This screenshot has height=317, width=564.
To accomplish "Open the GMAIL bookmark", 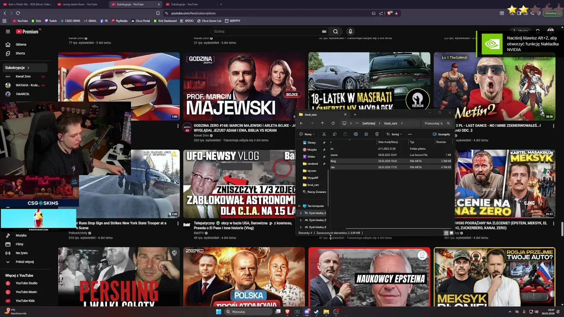I will click(90, 21).
